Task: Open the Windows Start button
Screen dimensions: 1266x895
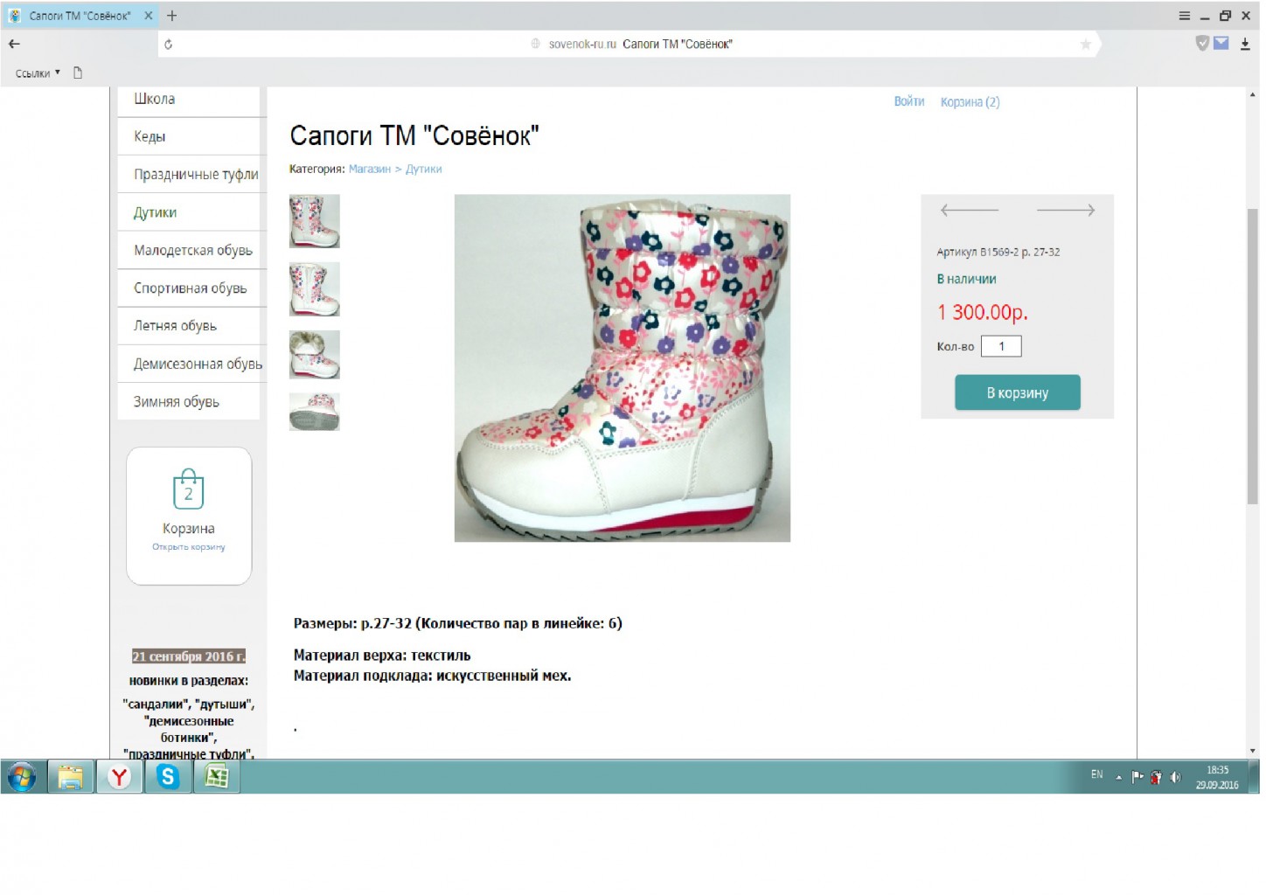Action: pos(21,776)
